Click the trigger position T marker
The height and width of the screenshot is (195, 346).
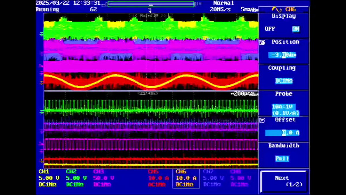click(x=150, y=10)
